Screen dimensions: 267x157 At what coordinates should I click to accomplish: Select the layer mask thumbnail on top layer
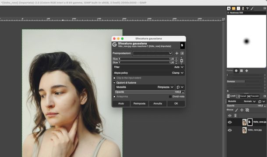pyautogui.click(x=250, y=122)
